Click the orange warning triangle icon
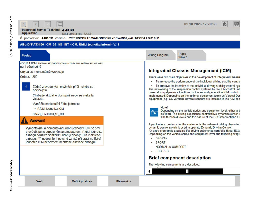Viewport: 267px width, 206px height. point(24,120)
